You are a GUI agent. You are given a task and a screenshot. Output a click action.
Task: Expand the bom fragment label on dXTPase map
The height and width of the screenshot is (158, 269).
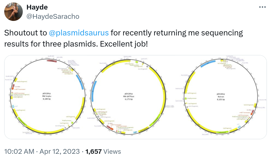point(143,69)
